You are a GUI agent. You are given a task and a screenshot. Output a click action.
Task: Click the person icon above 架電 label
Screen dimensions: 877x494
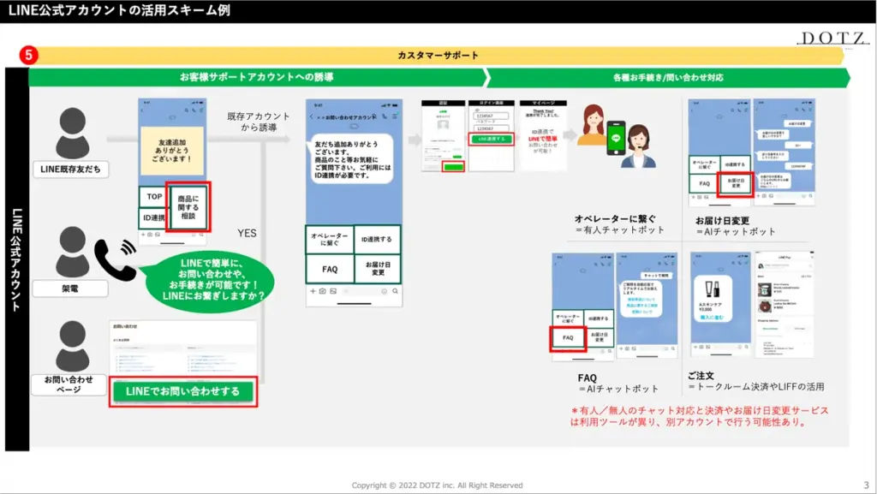coord(72,252)
